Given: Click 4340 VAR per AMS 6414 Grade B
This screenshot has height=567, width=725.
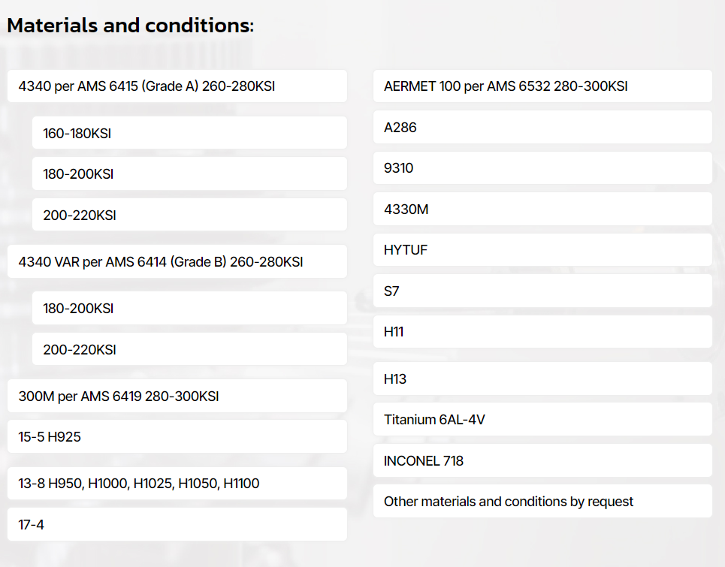Looking at the screenshot, I should (x=177, y=261).
